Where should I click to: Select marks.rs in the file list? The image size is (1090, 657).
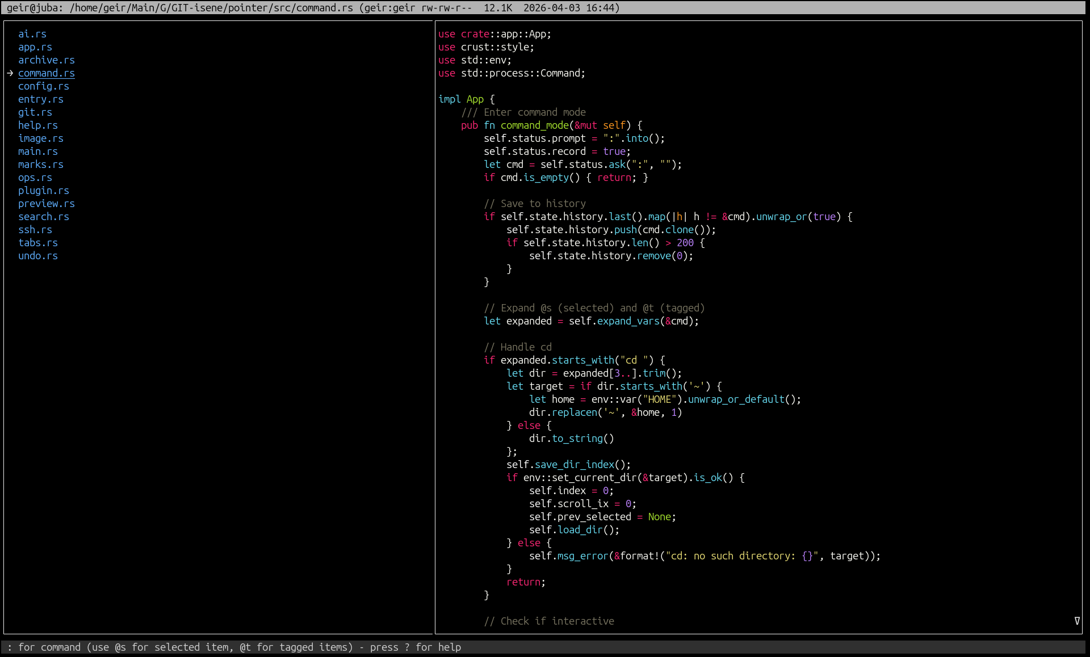(41, 165)
